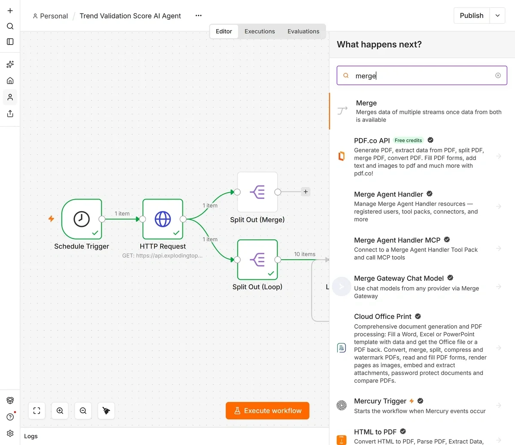Add node after Split Out (Merge) plus
This screenshot has height=445, width=515.
tap(306, 192)
